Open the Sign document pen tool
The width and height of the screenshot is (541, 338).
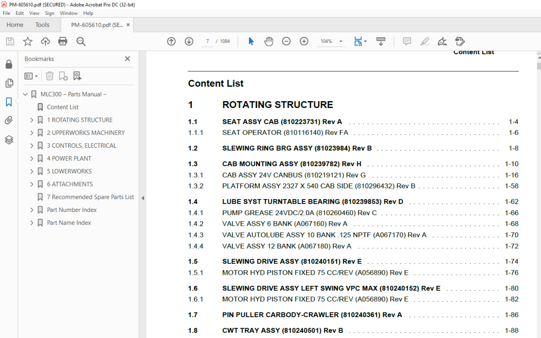pos(442,42)
